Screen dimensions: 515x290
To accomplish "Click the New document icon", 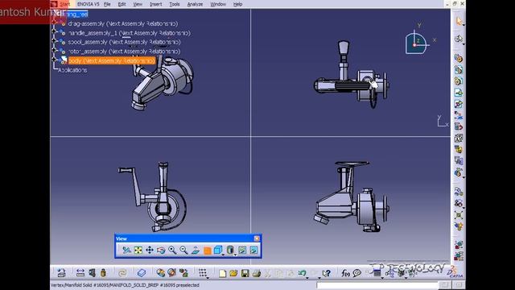I will (222, 273).
